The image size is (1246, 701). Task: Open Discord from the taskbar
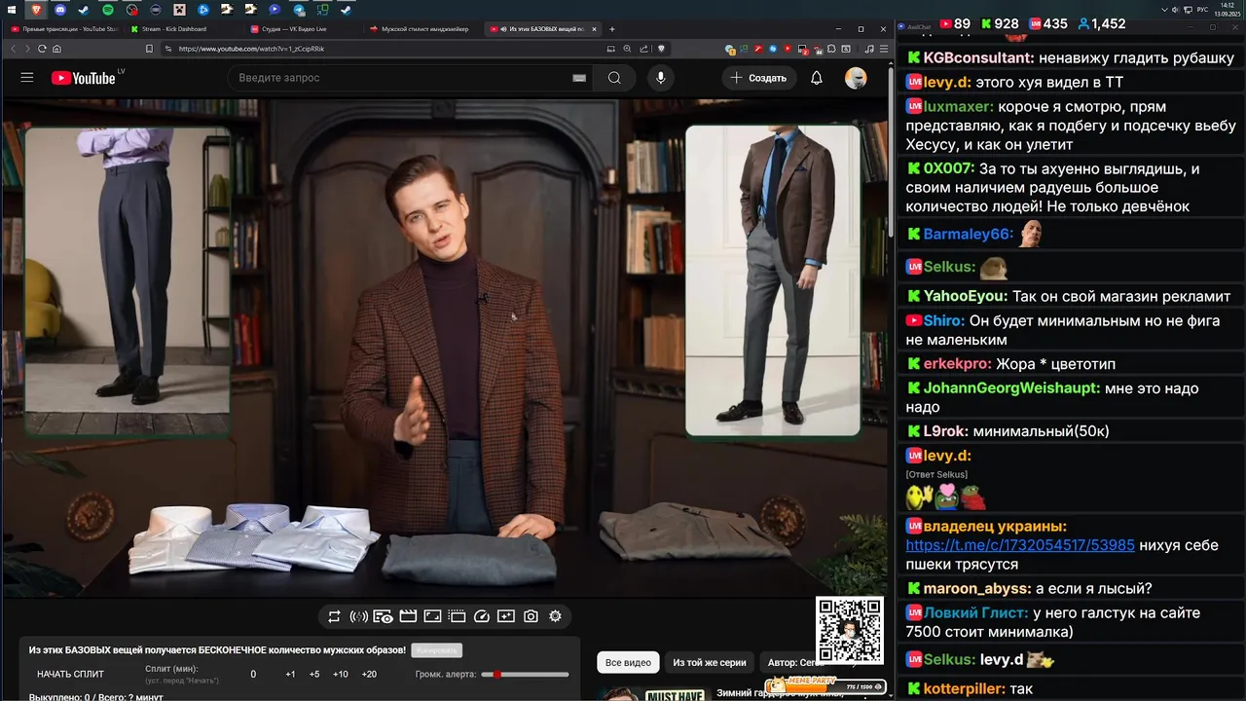click(x=60, y=10)
